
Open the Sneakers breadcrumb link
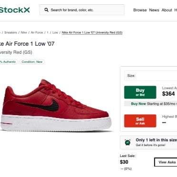(x=10, y=32)
